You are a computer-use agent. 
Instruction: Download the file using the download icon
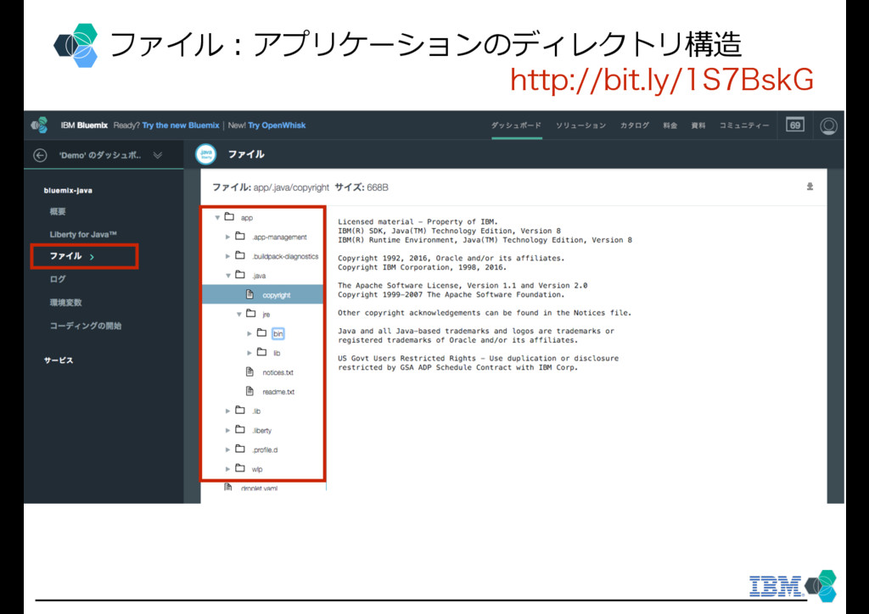pos(810,187)
